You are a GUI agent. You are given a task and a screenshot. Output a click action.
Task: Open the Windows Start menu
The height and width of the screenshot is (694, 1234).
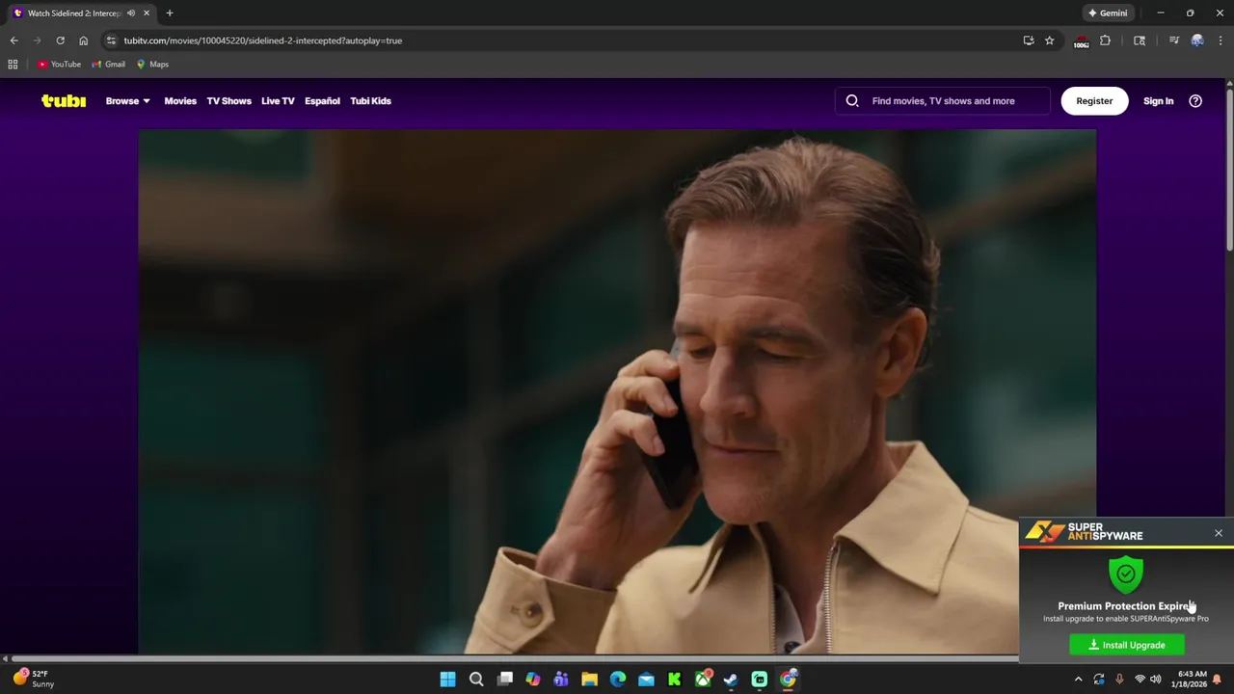(447, 680)
